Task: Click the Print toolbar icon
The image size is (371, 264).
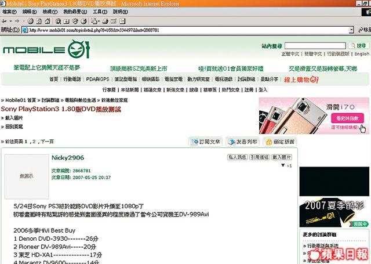Action: 106,21
